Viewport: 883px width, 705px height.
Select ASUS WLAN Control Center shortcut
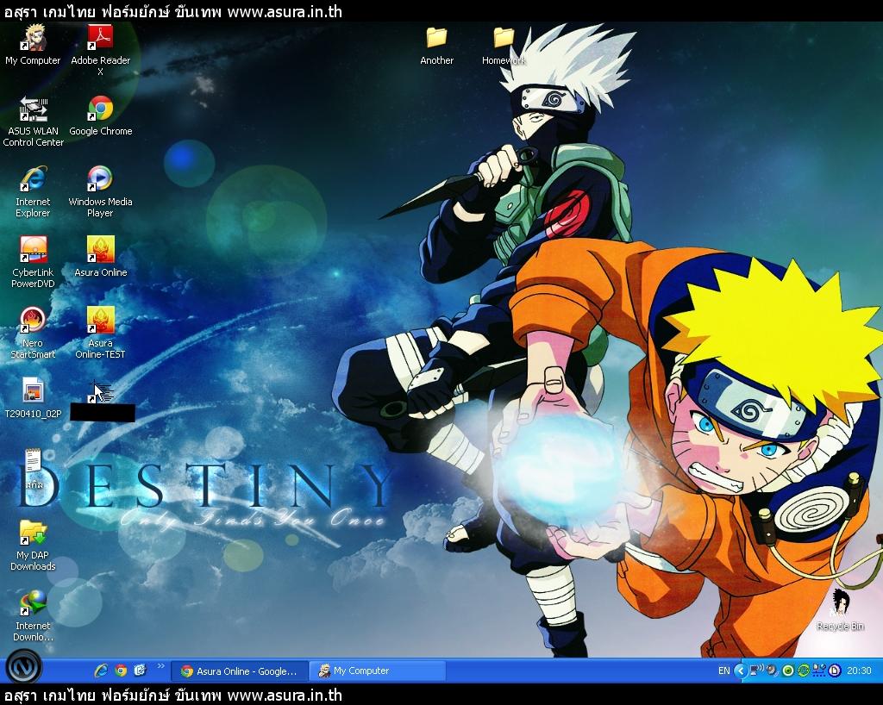[x=34, y=122]
